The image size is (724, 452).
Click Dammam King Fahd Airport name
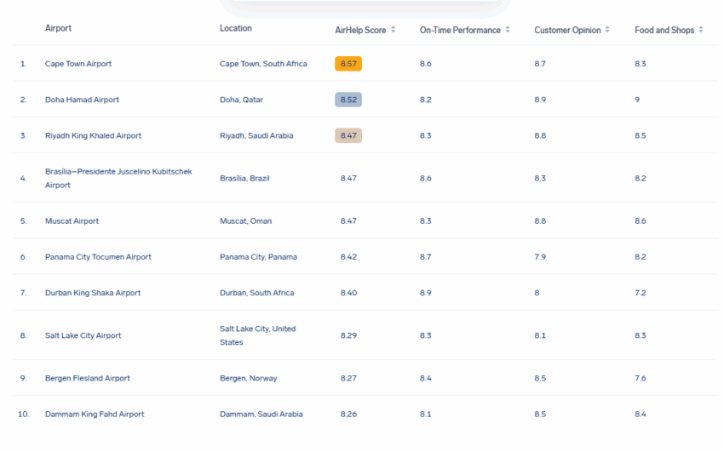coord(95,415)
